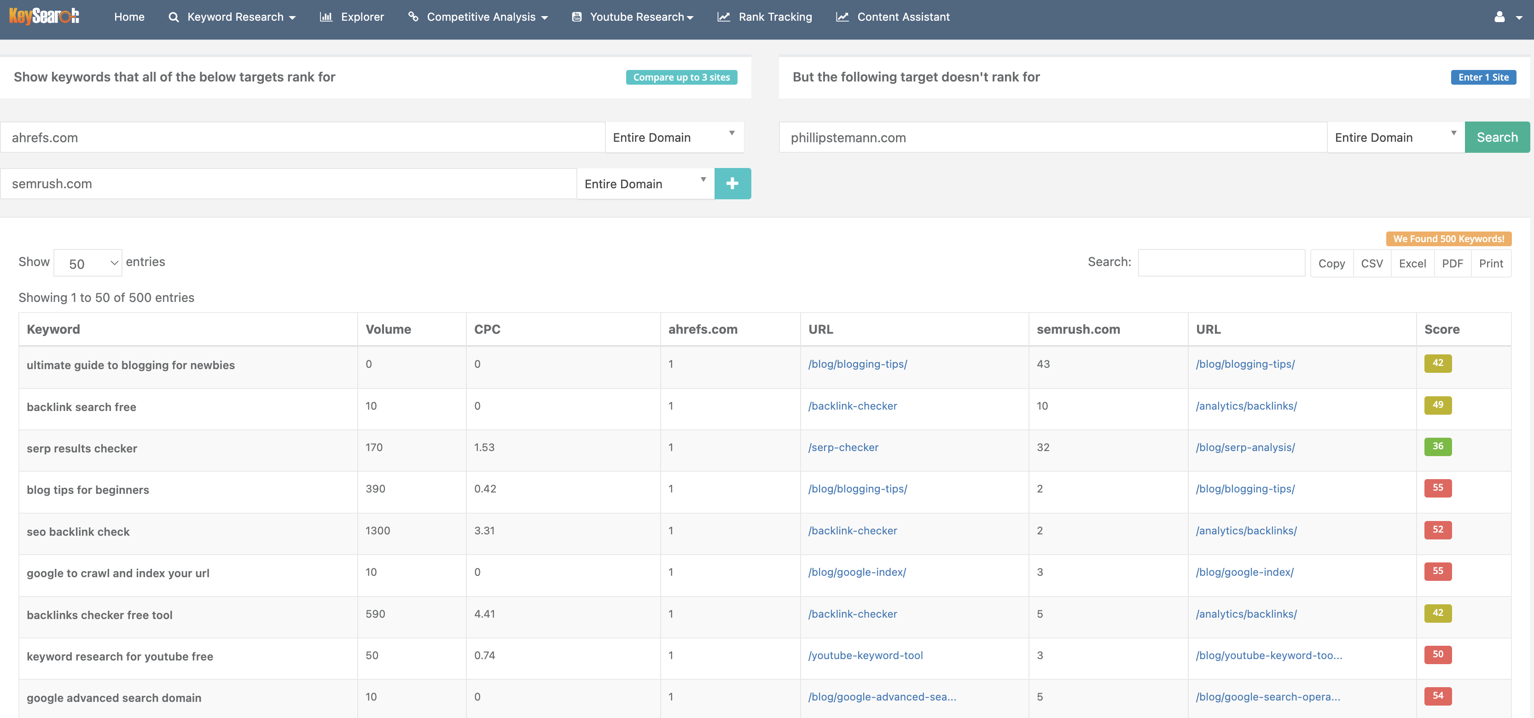Image resolution: width=1534 pixels, height=718 pixels.
Task: Open the Show entries count dropdown
Action: (x=88, y=262)
